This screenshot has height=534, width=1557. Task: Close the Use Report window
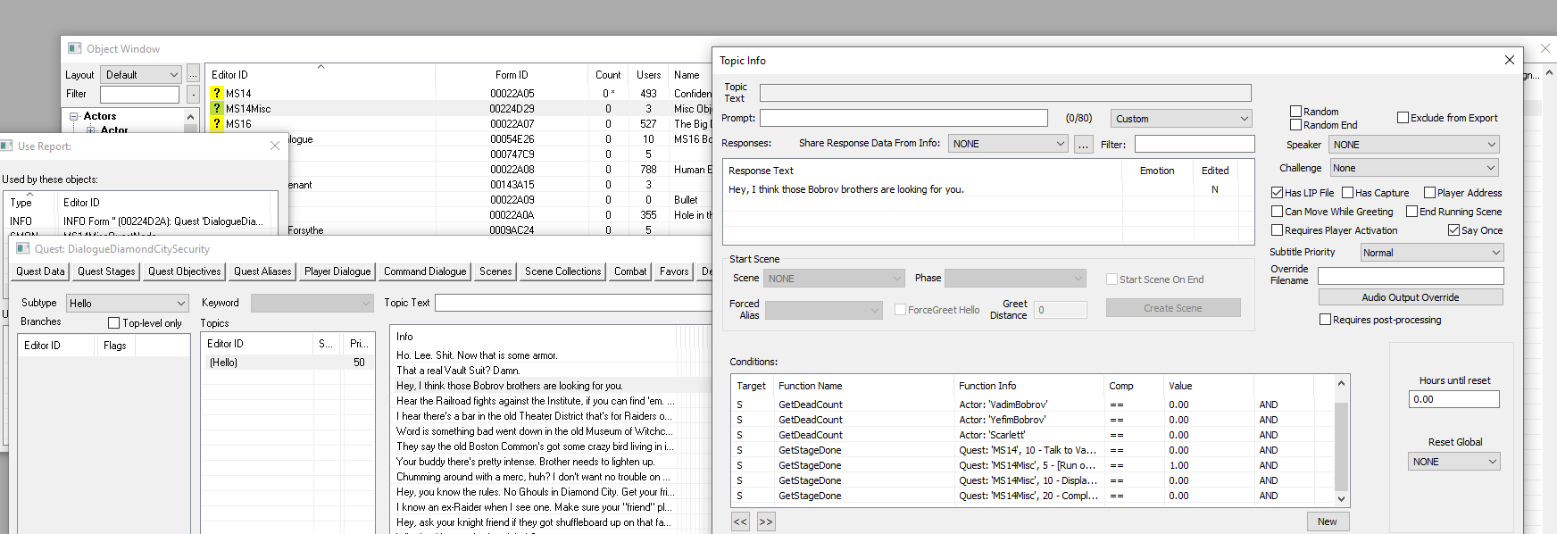click(x=275, y=146)
